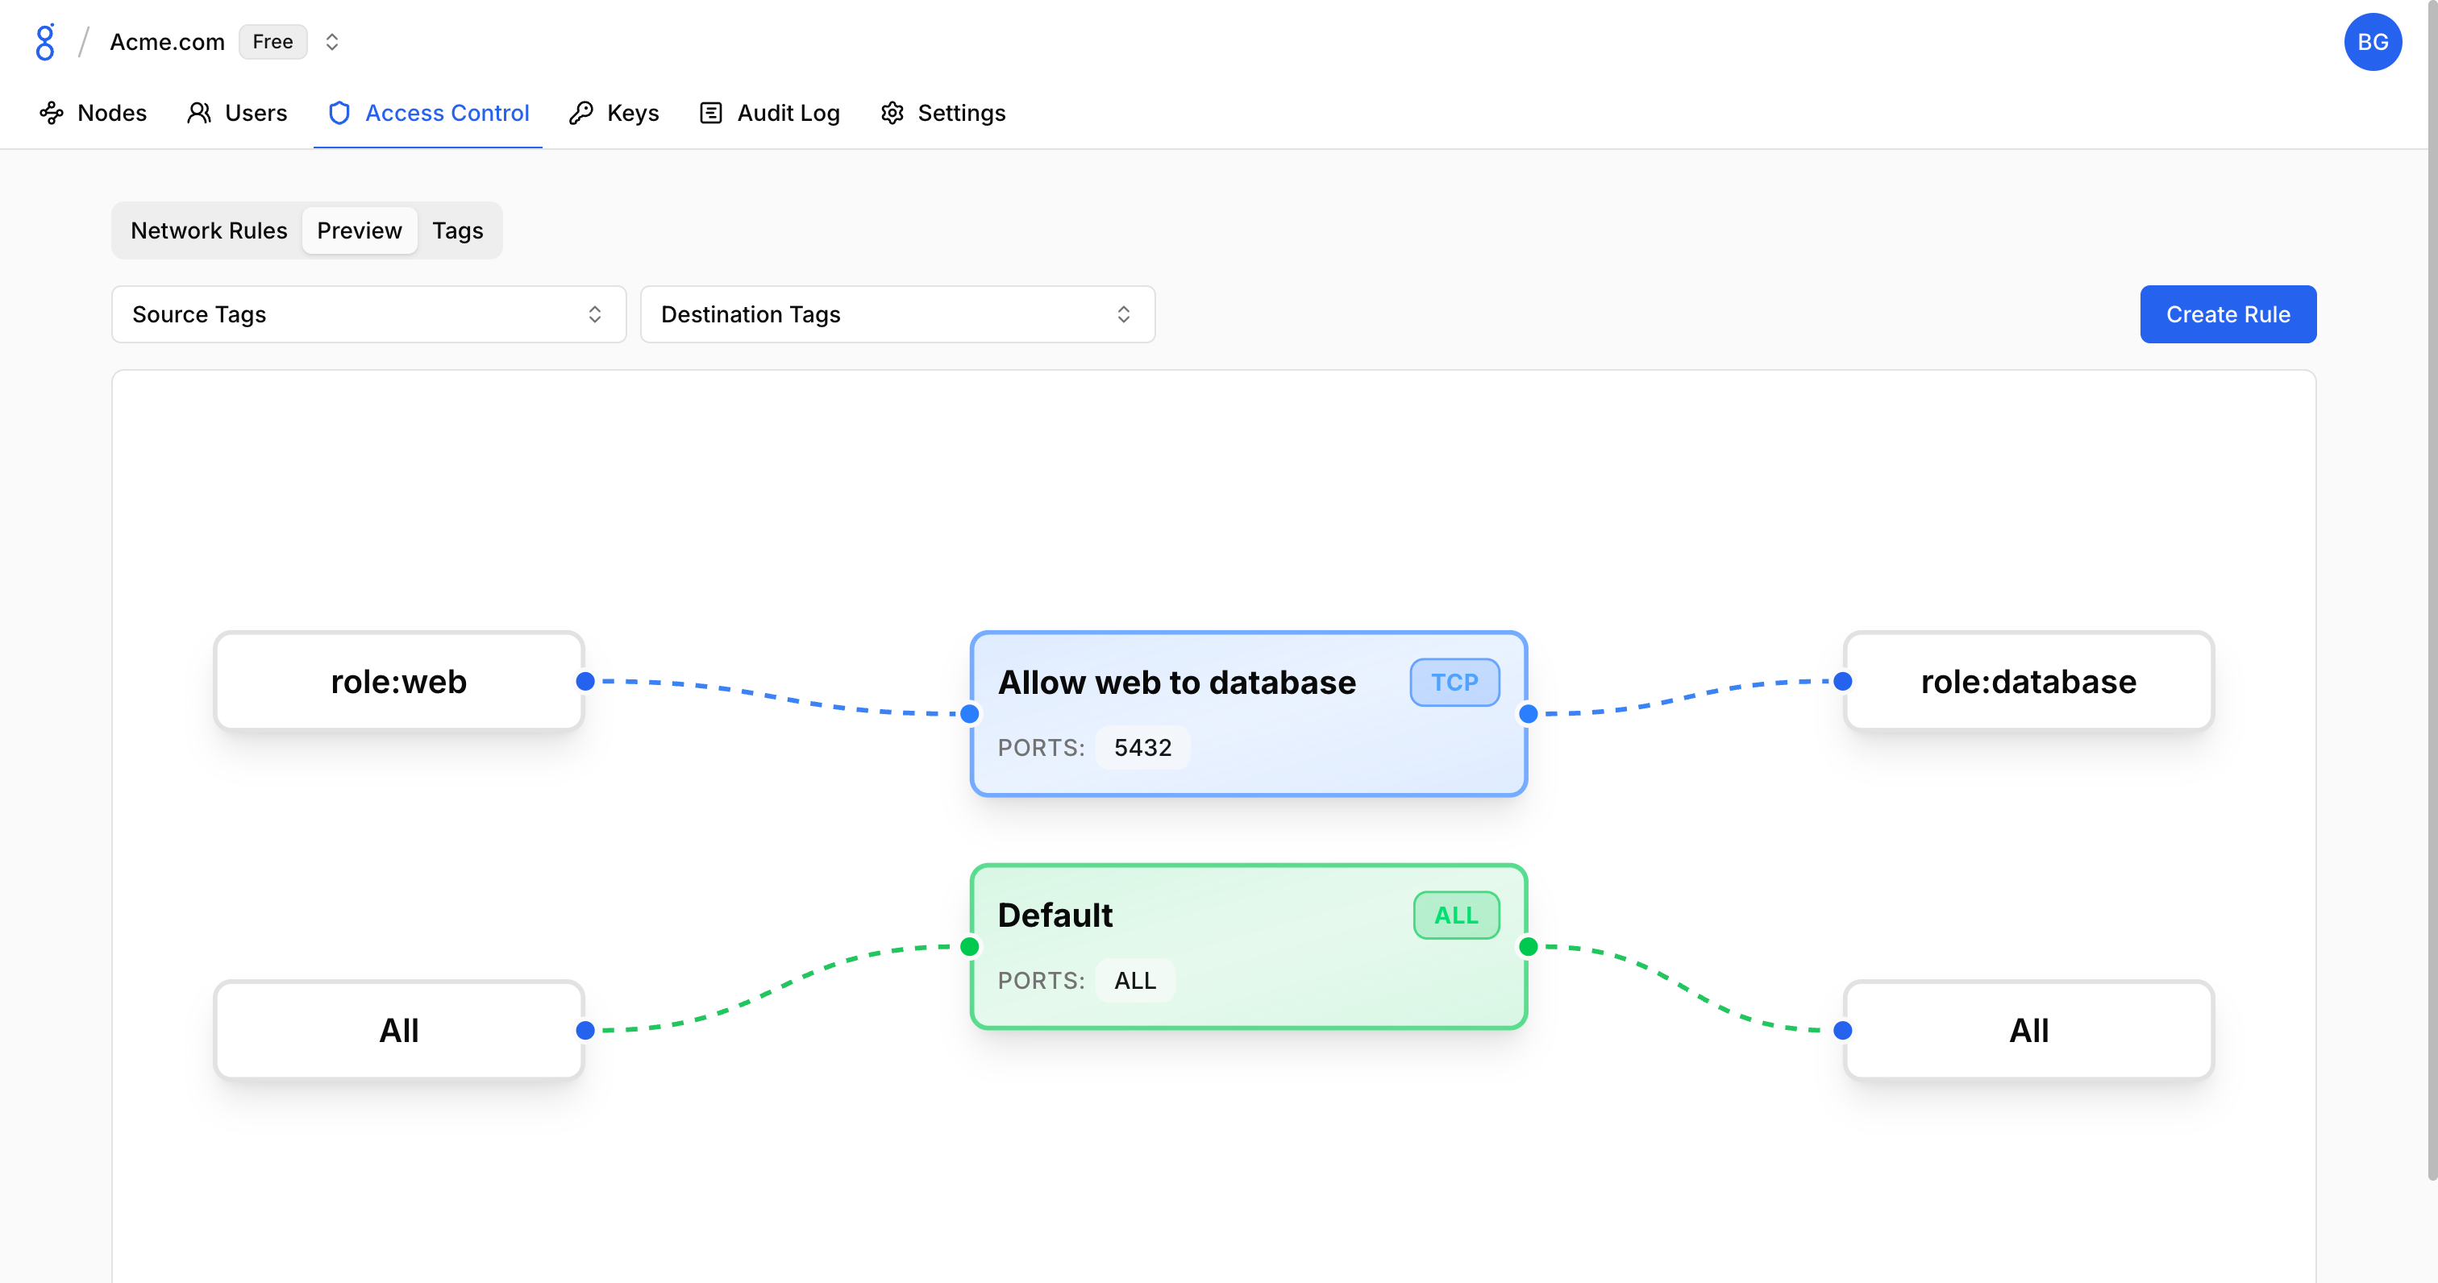2438x1283 pixels.
Task: Click the Create Rule button
Action: point(2227,314)
